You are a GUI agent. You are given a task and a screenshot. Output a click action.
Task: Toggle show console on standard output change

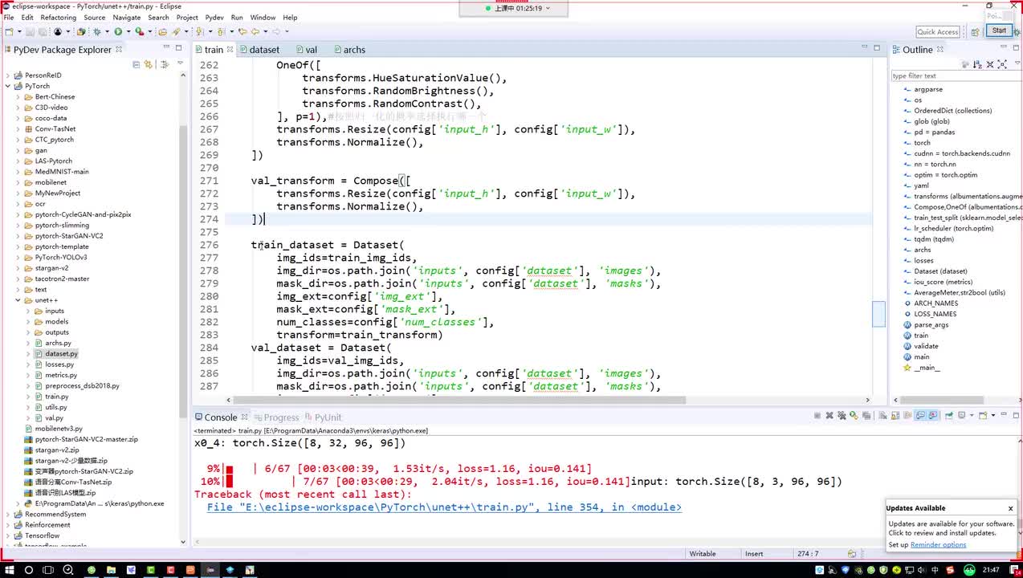click(x=921, y=416)
